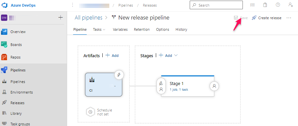Click the Releases breadcrumb in header
Screen dimensions: 298x126
point(150,5)
